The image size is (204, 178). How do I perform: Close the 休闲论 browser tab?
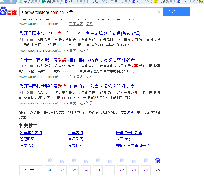126,1
